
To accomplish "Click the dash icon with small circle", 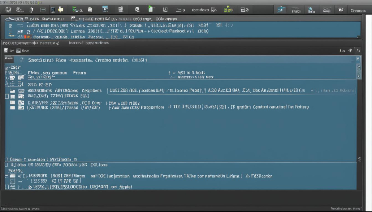I will coord(180,10).
